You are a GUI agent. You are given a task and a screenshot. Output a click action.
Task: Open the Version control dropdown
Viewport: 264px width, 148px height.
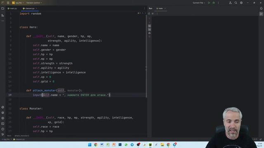tap(34, 3)
